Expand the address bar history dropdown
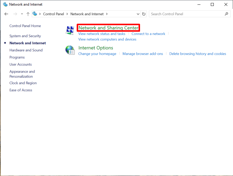The width and height of the screenshot is (233, 176). [x=138, y=14]
